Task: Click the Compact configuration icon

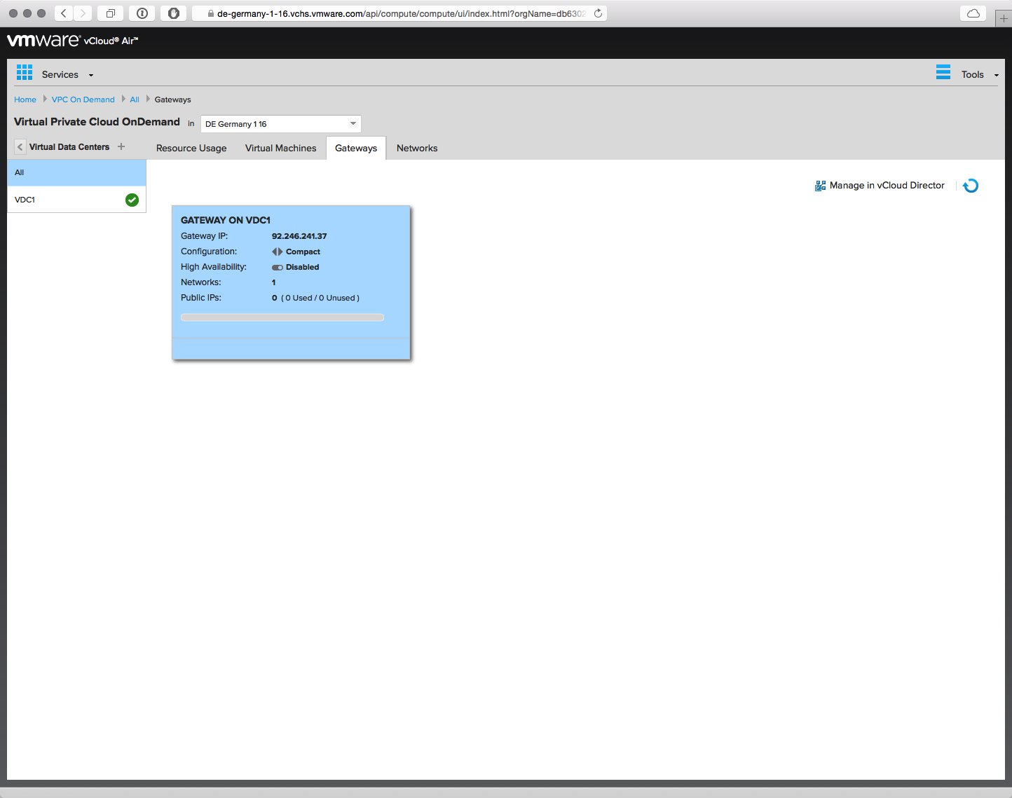Action: 278,252
